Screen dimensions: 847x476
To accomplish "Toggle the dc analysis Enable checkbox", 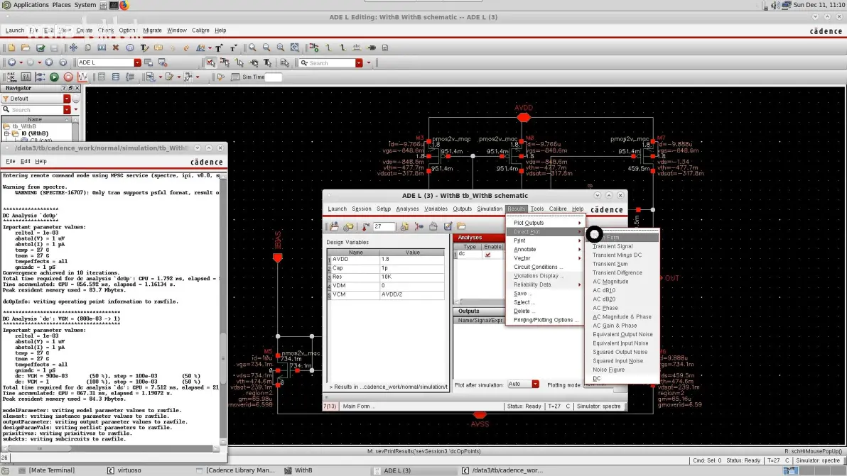I will click(x=487, y=255).
